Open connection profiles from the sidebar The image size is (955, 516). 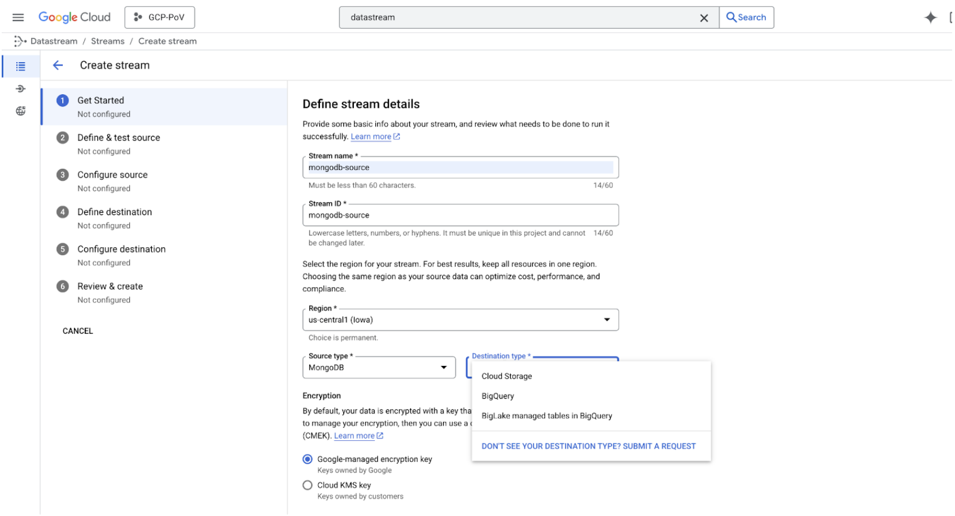pyautogui.click(x=20, y=89)
